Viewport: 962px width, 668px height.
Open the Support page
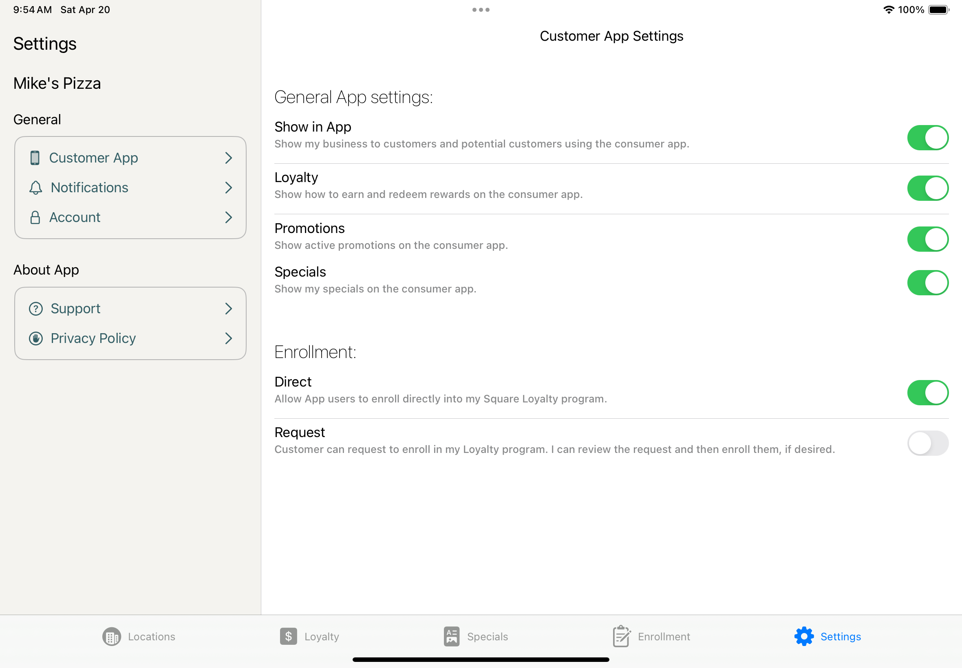coord(75,308)
